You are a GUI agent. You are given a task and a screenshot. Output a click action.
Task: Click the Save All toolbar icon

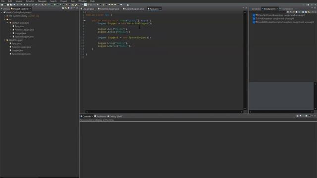pos(11,4)
